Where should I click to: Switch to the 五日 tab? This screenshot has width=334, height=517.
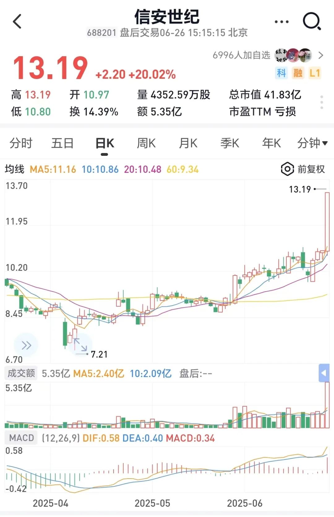click(x=62, y=143)
